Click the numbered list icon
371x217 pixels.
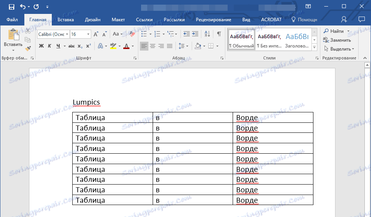click(x=157, y=34)
